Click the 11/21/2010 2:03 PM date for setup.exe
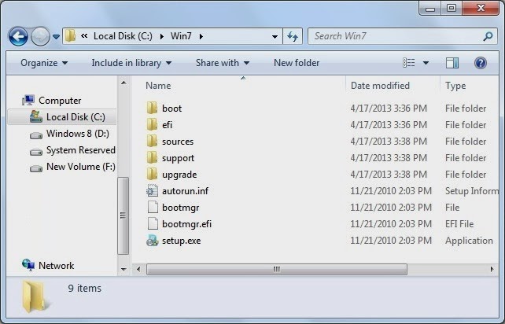505x324 pixels. coord(391,241)
